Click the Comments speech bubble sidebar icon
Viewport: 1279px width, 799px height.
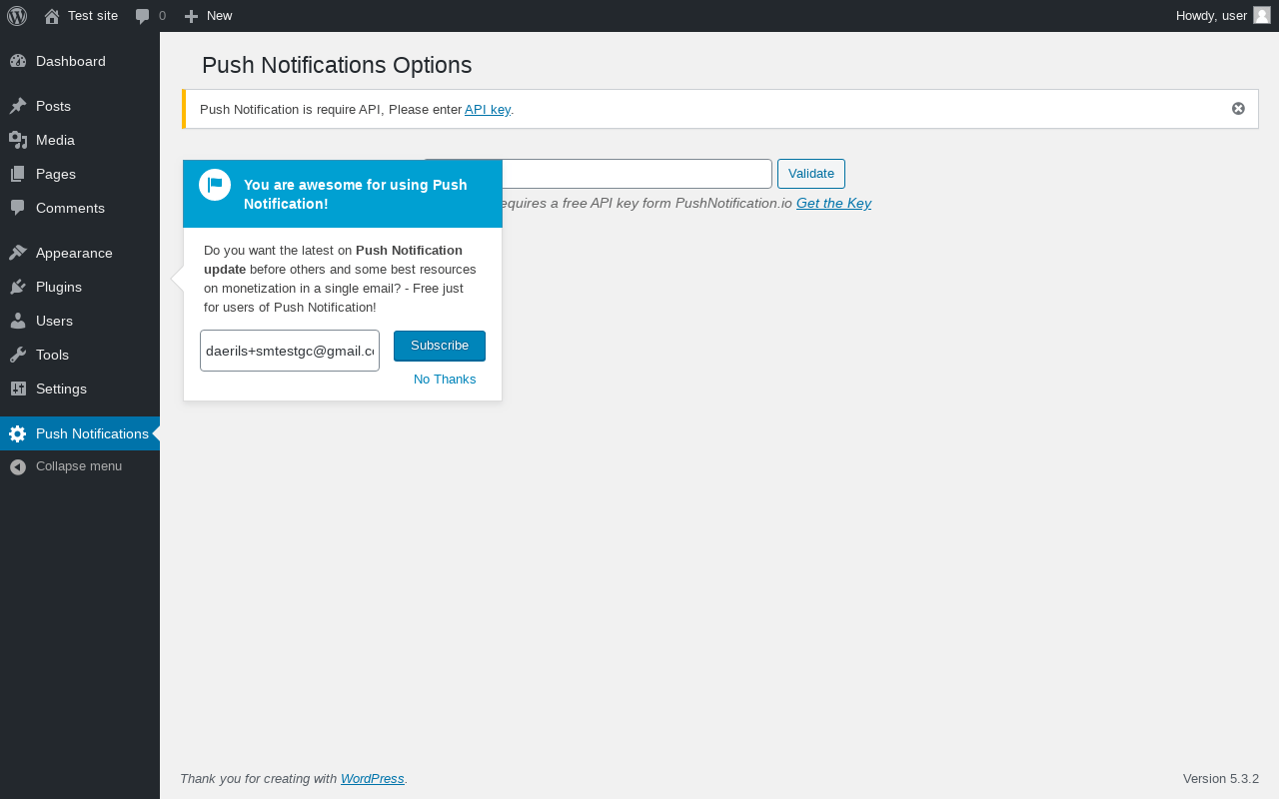pyautogui.click(x=18, y=208)
